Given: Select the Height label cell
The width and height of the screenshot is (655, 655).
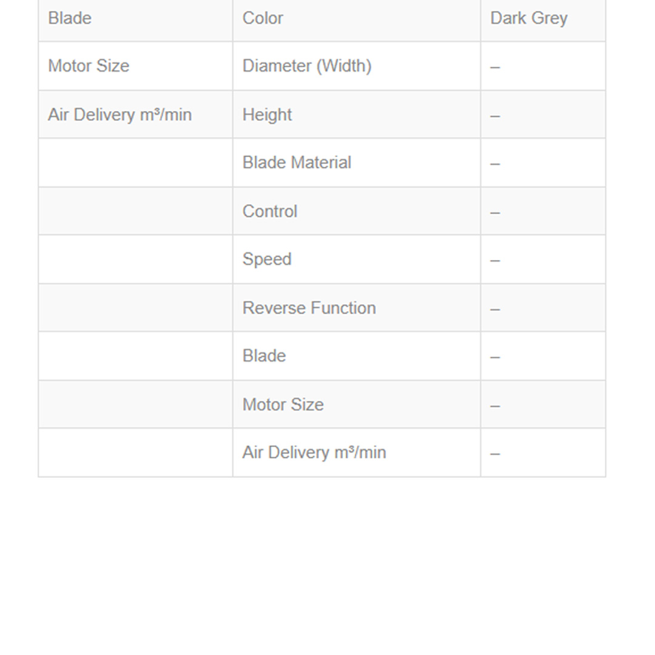Looking at the screenshot, I should [267, 115].
